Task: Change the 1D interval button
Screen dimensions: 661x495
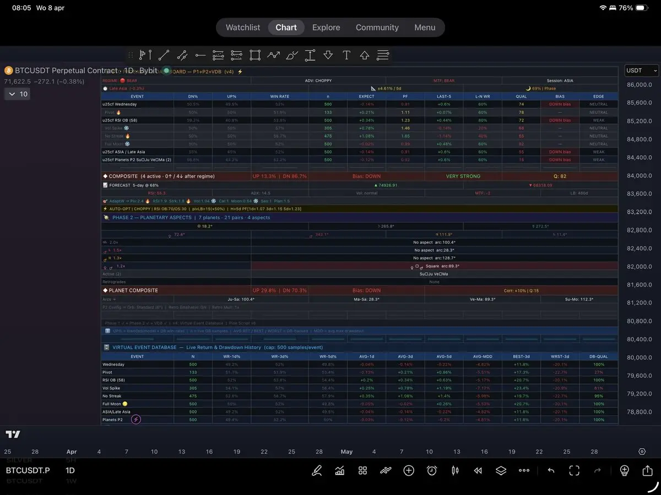Action: pyautogui.click(x=70, y=470)
